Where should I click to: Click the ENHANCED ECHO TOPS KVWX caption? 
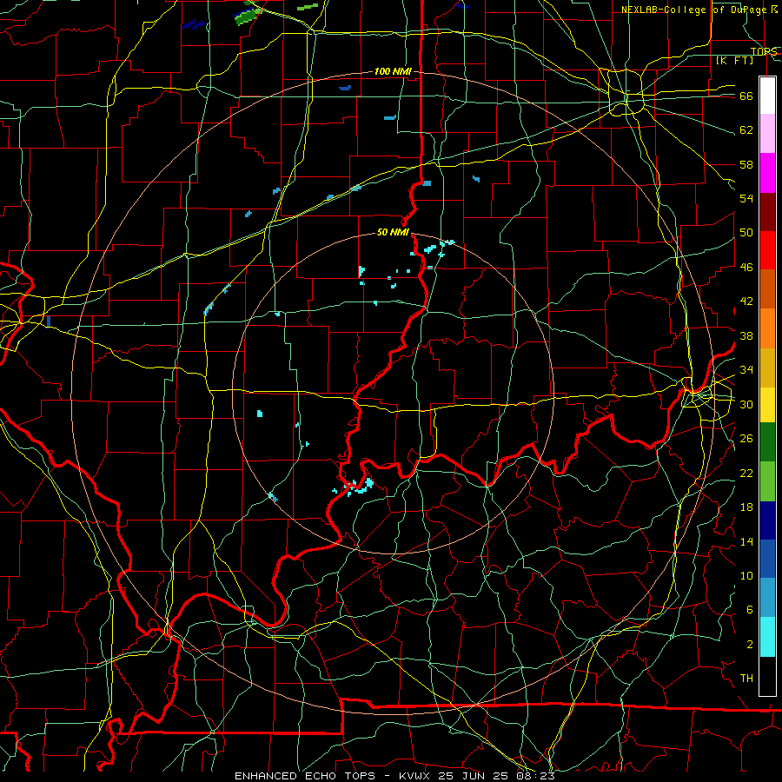[394, 776]
